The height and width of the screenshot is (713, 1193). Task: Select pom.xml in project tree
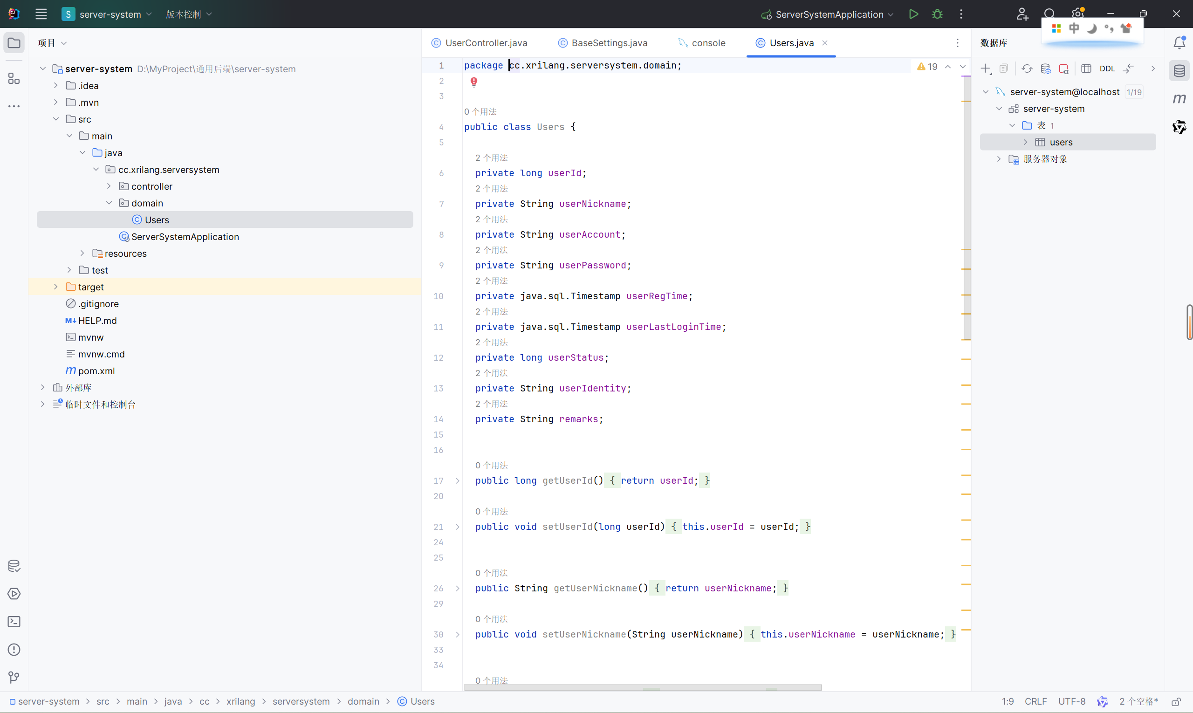coord(90,371)
